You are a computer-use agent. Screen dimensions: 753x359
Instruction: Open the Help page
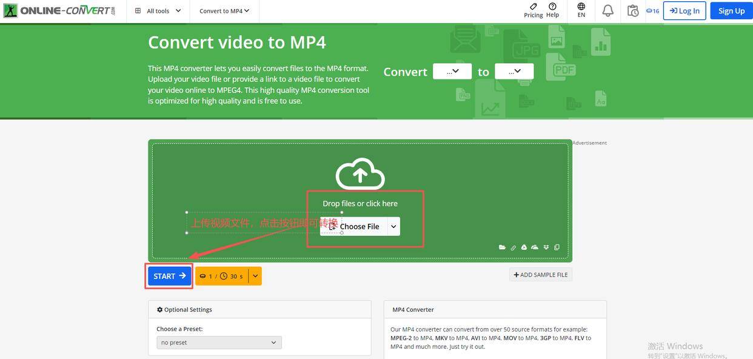pyautogui.click(x=552, y=10)
